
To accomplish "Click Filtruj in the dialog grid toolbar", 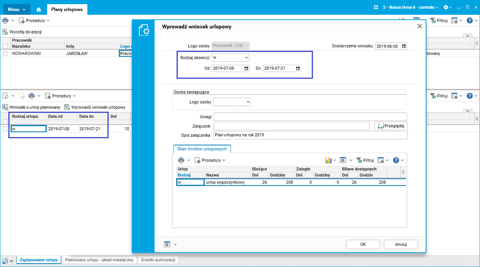I will (365, 160).
